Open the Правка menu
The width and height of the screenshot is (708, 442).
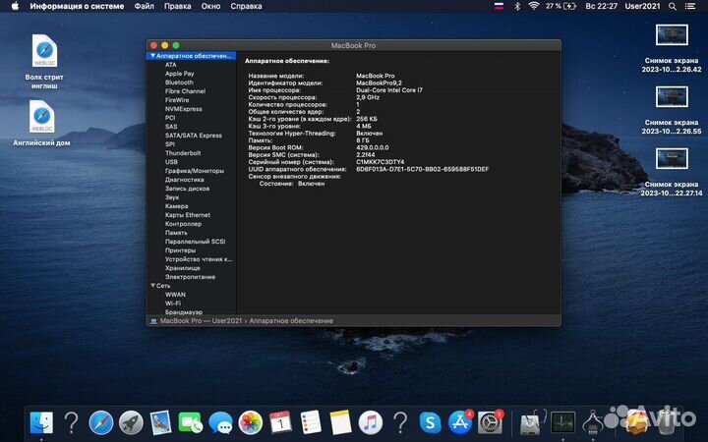coord(177,6)
